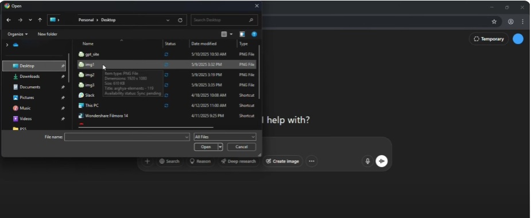Click the gpt_site sync status icon
Viewport: 531px width, 218px height.
166,54
